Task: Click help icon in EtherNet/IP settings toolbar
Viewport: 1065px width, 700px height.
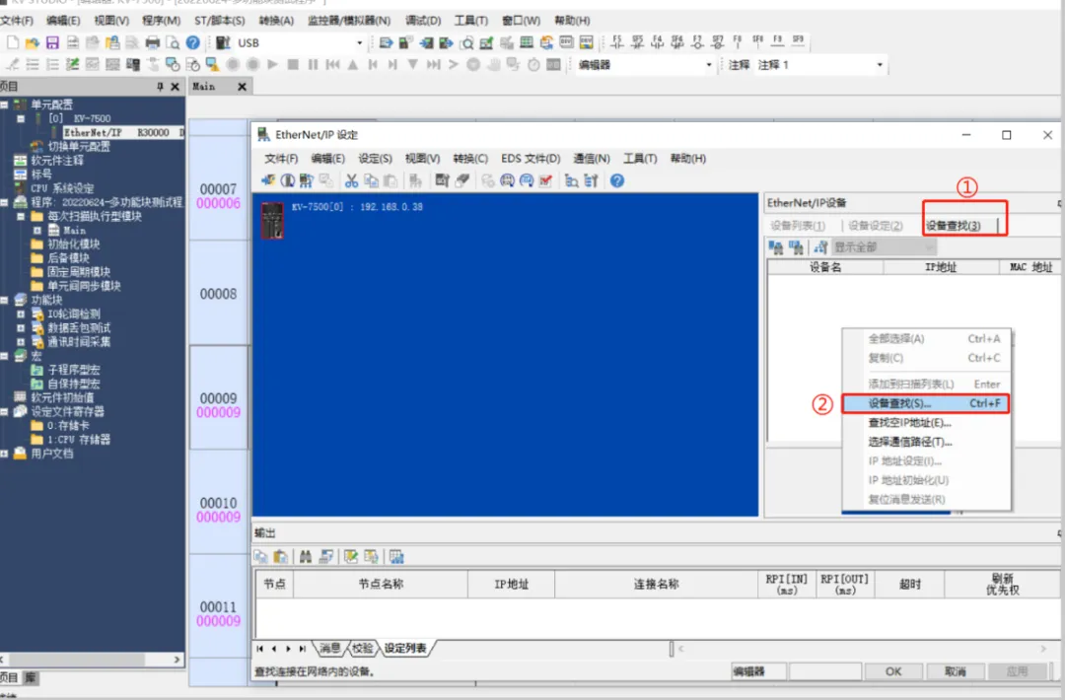Action: [x=617, y=180]
